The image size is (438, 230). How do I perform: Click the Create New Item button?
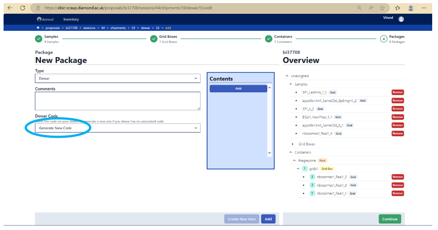click(x=242, y=219)
